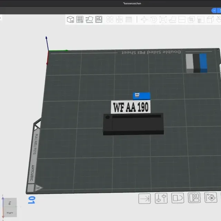
Task: Select the Cut tool
Action: point(182,19)
